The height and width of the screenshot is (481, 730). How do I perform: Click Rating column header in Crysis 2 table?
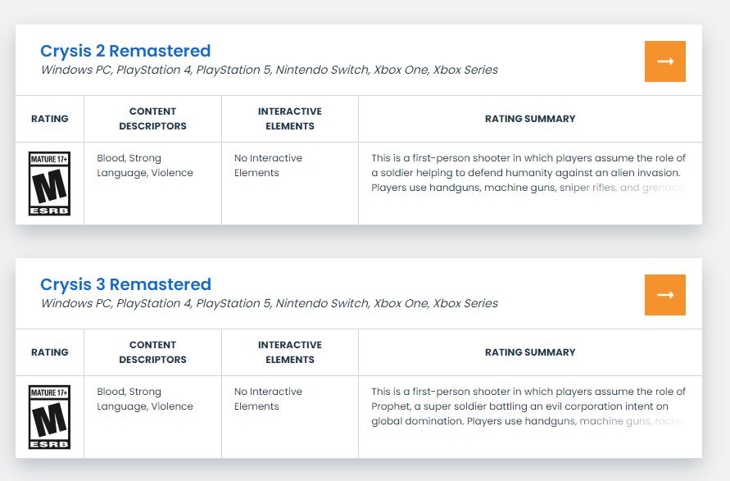coord(50,119)
